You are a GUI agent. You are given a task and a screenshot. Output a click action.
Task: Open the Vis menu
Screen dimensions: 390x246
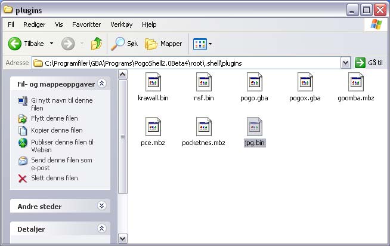coord(59,24)
